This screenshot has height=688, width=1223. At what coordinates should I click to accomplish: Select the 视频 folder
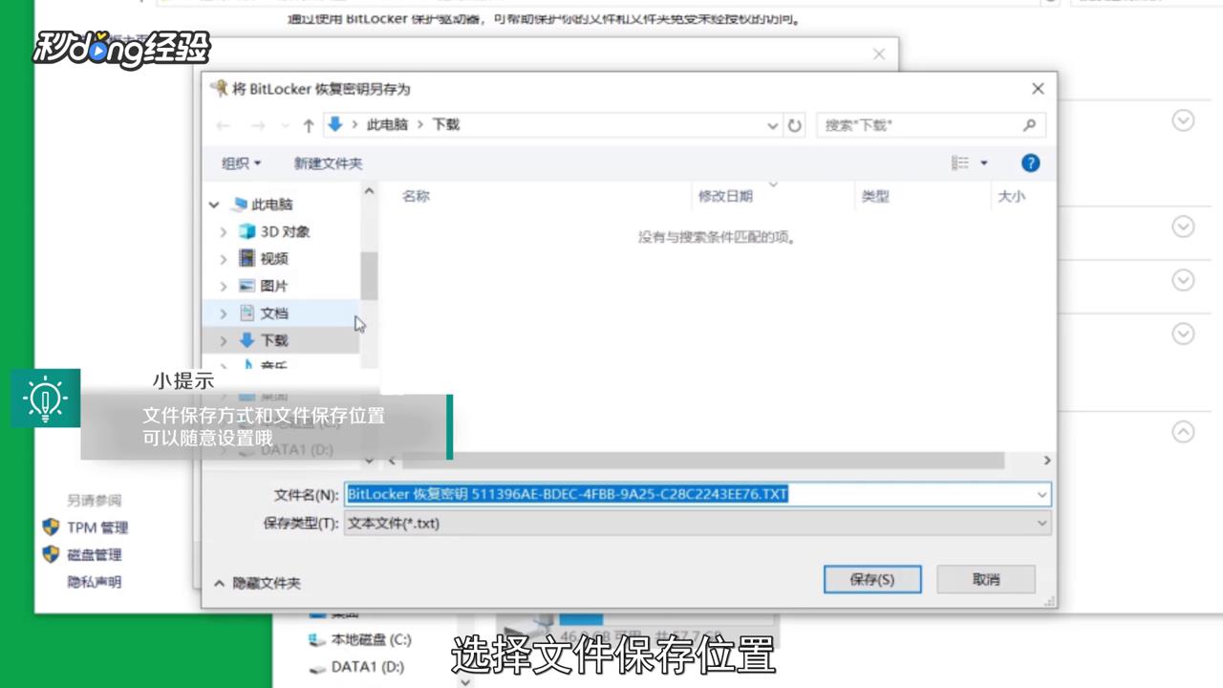tap(274, 258)
